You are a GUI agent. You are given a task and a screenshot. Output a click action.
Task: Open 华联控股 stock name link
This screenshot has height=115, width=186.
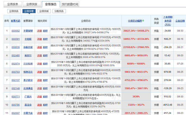(x=28, y=47)
